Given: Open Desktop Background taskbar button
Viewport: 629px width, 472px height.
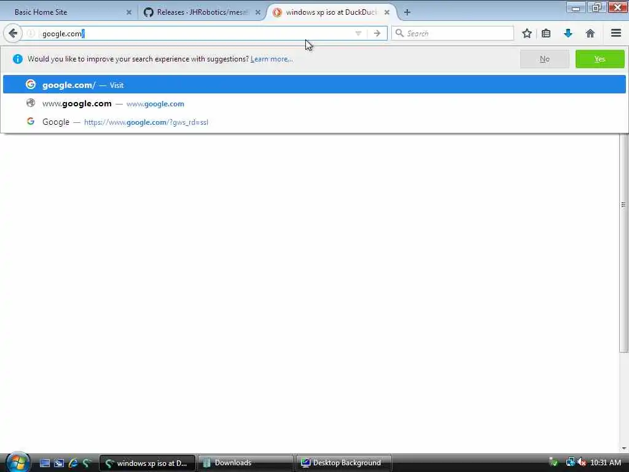Looking at the screenshot, I should tap(344, 463).
